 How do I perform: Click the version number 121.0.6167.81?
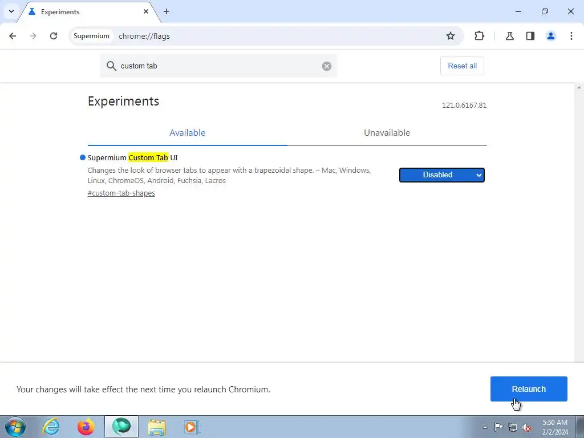click(464, 106)
